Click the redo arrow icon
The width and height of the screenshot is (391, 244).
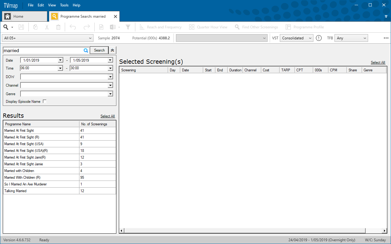87,27
